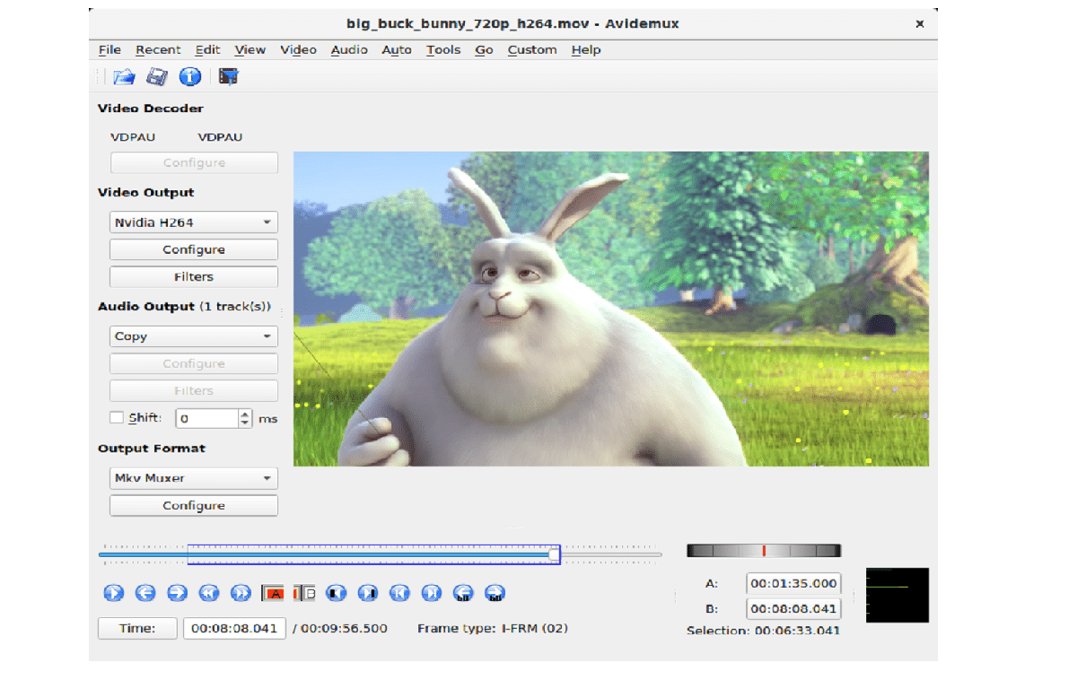1077x680 pixels.
Task: Play the video
Action: point(114,592)
